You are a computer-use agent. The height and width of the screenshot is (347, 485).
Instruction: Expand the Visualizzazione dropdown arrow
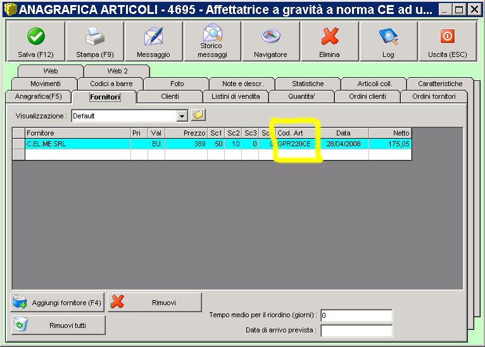pyautogui.click(x=182, y=116)
